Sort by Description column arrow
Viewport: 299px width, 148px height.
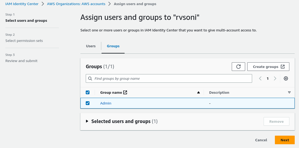[x=289, y=92]
